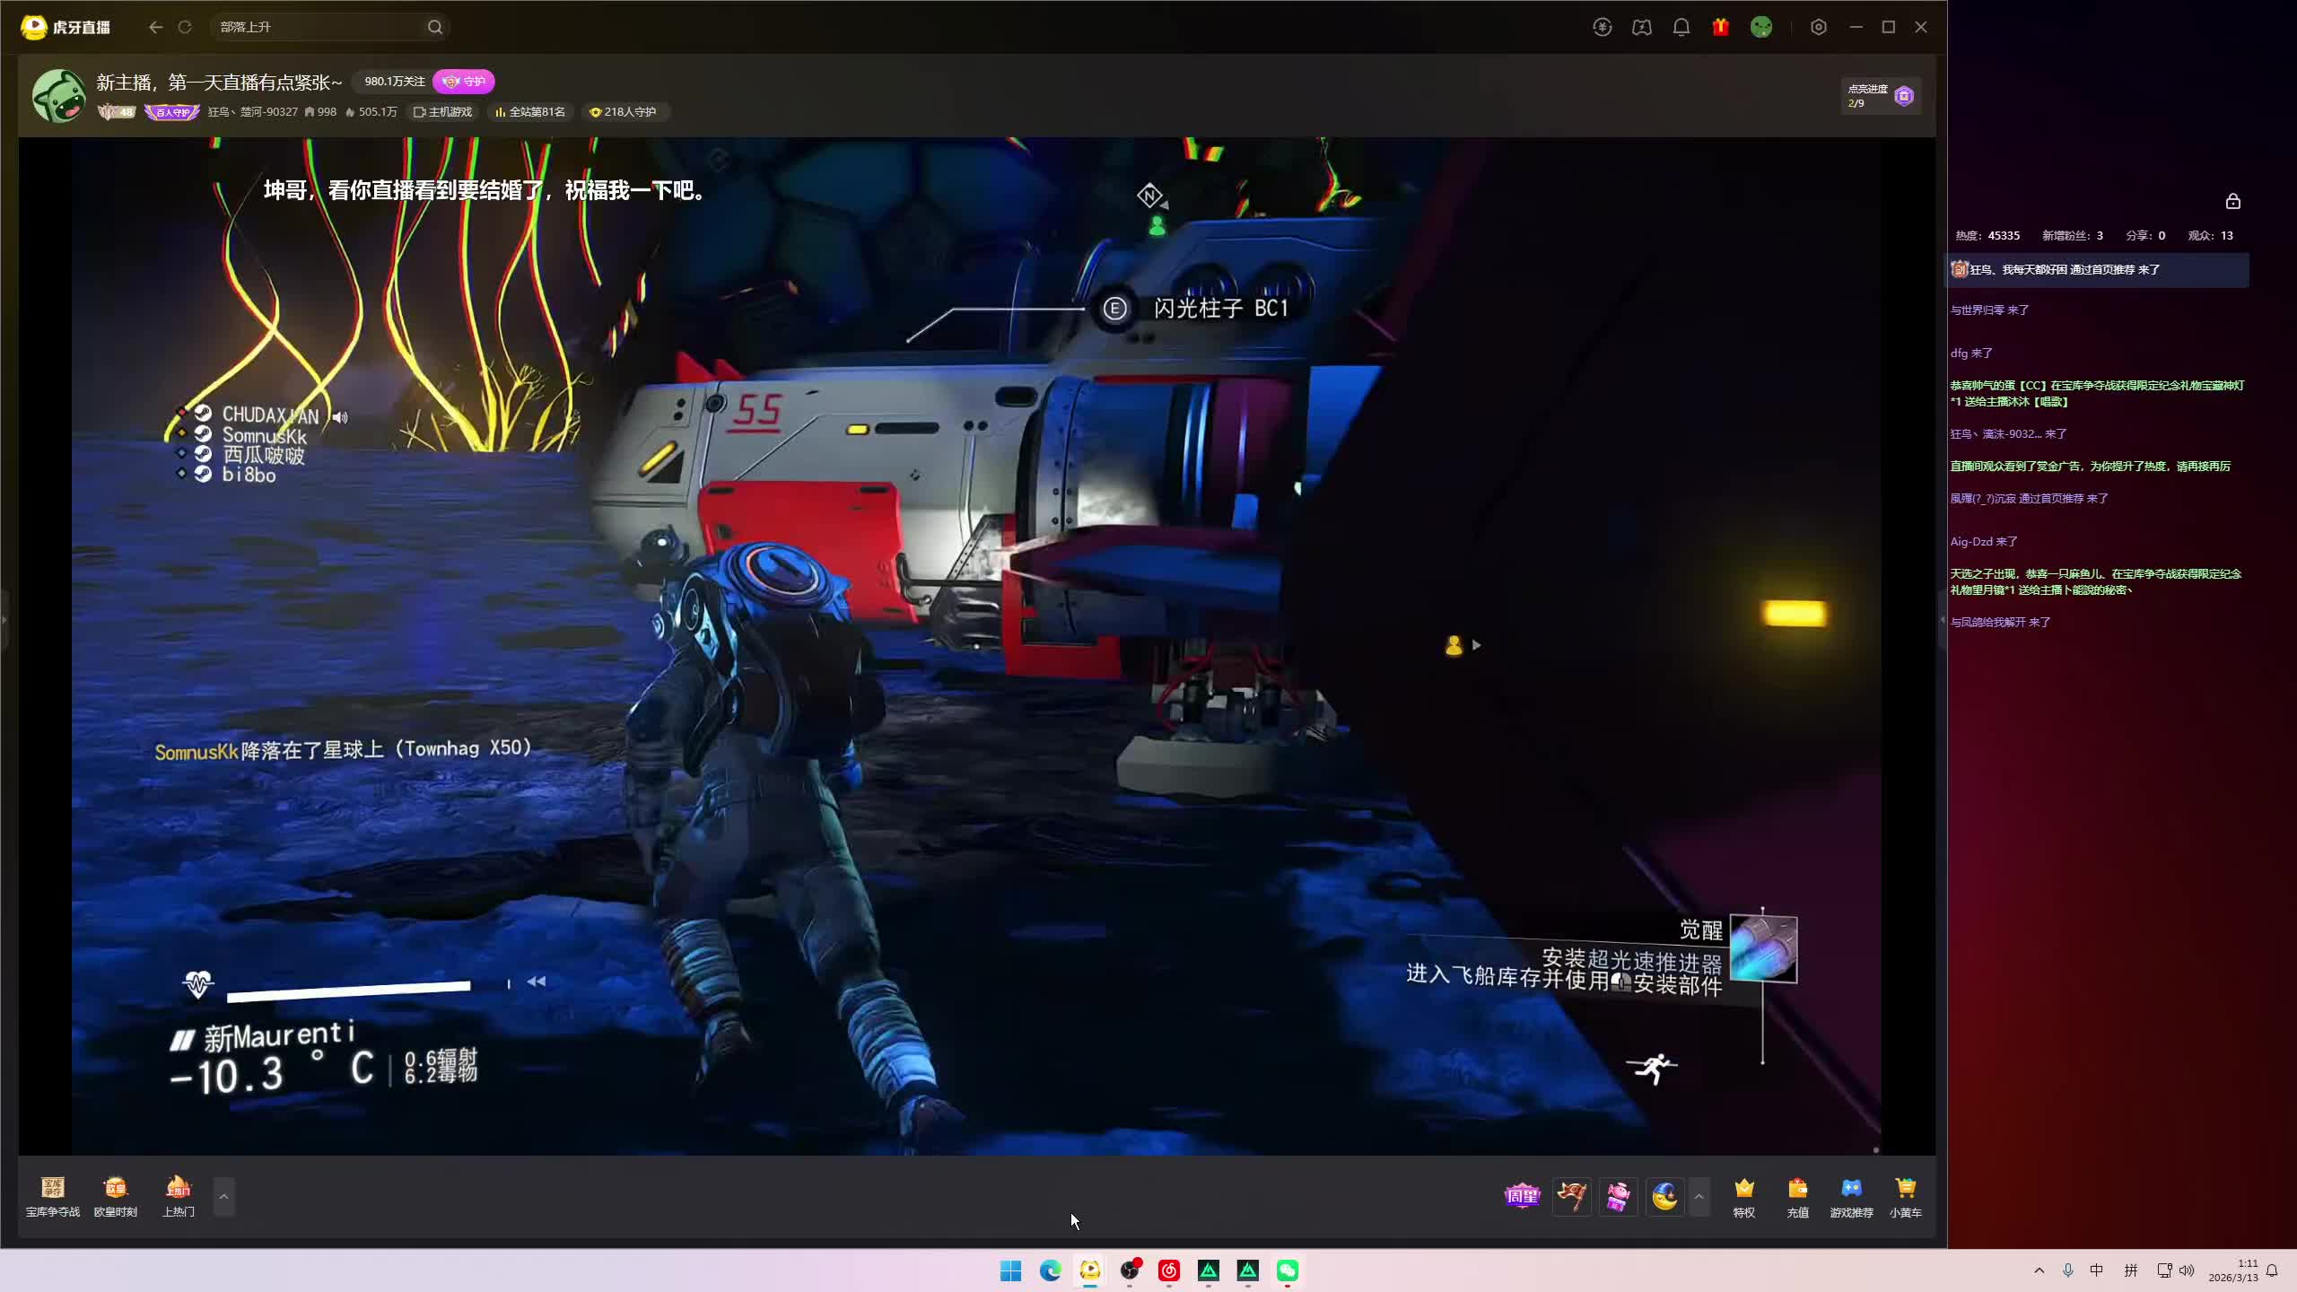Open the 全站第81名 ranking tag

pos(530,112)
